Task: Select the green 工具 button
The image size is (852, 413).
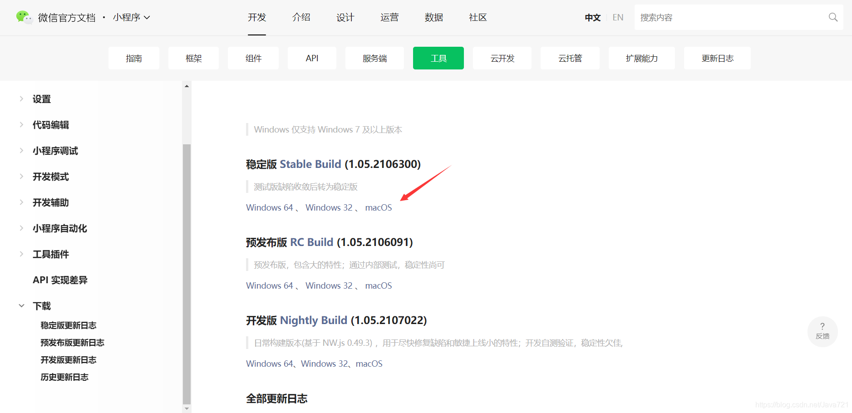Action: [438, 58]
